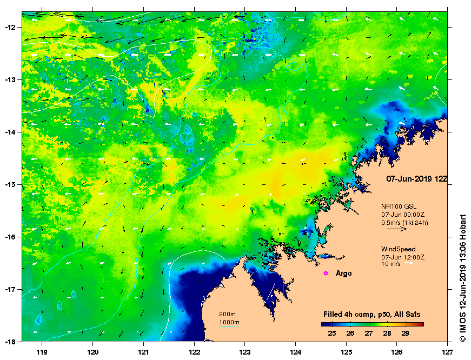Click the '10 m/s' wind scale text

pos(391,264)
